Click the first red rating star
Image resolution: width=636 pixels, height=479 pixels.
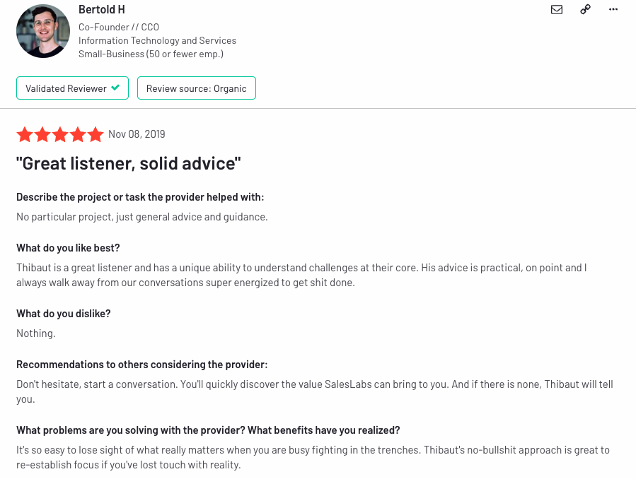pos(25,134)
